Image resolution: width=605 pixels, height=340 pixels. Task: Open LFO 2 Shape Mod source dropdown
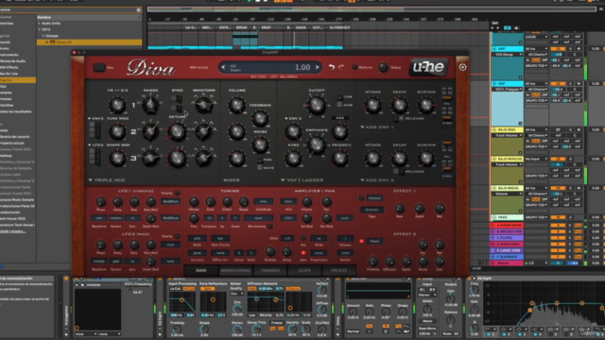tap(95, 145)
